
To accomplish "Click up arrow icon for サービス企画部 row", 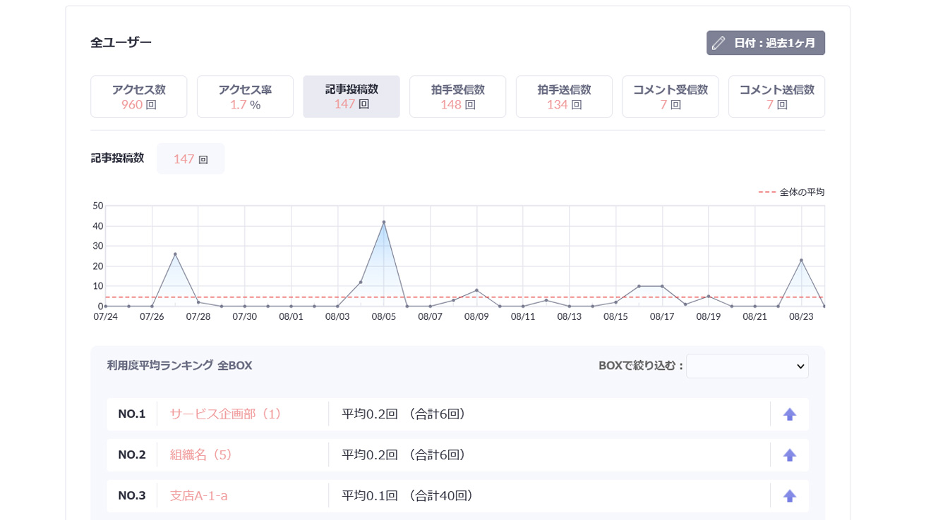I will pos(789,414).
